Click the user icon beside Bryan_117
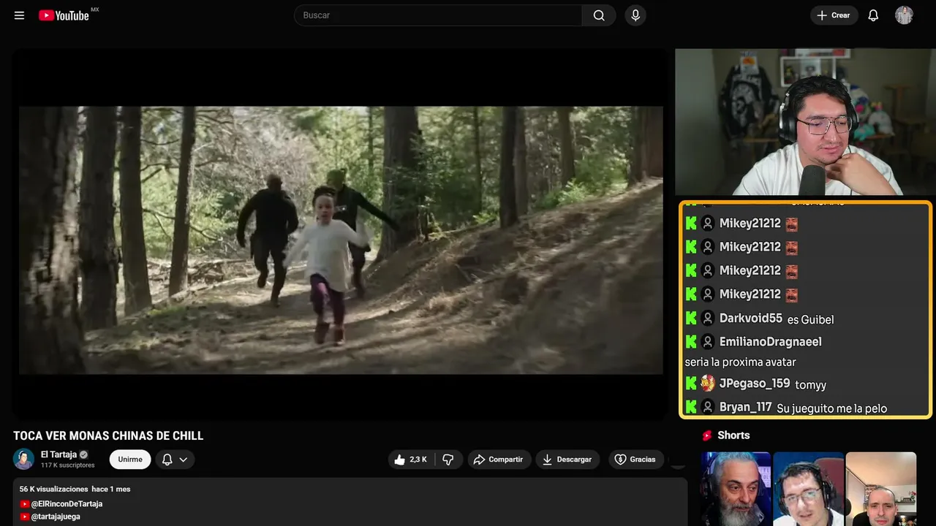This screenshot has height=526, width=936. [707, 407]
